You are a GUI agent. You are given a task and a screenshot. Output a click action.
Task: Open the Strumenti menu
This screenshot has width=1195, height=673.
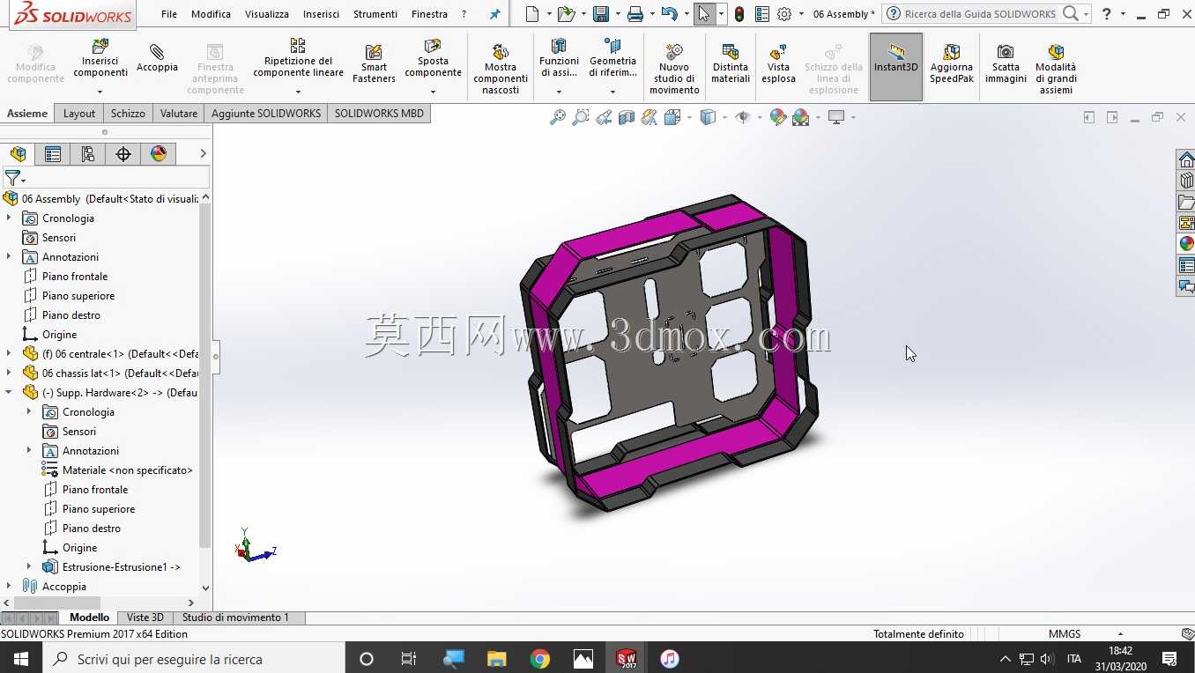pyautogui.click(x=375, y=14)
